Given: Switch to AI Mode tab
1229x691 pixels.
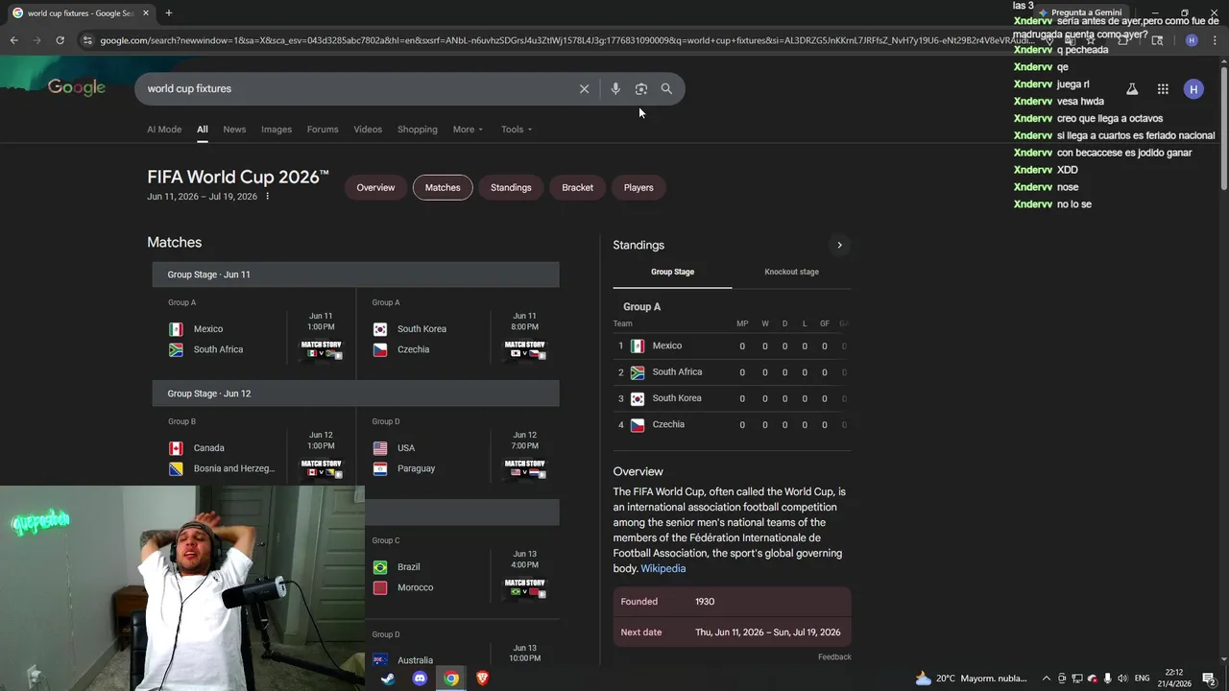Looking at the screenshot, I should coord(164,130).
